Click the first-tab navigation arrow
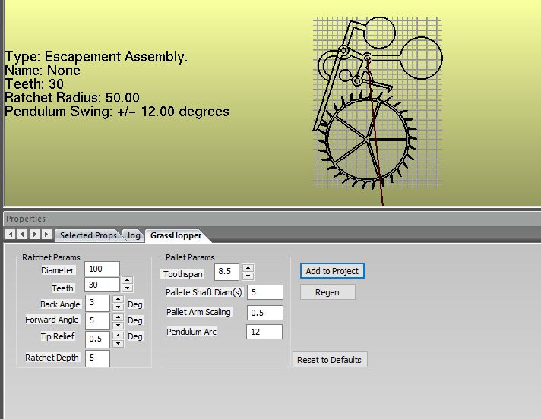This screenshot has height=419, width=541. (x=11, y=235)
